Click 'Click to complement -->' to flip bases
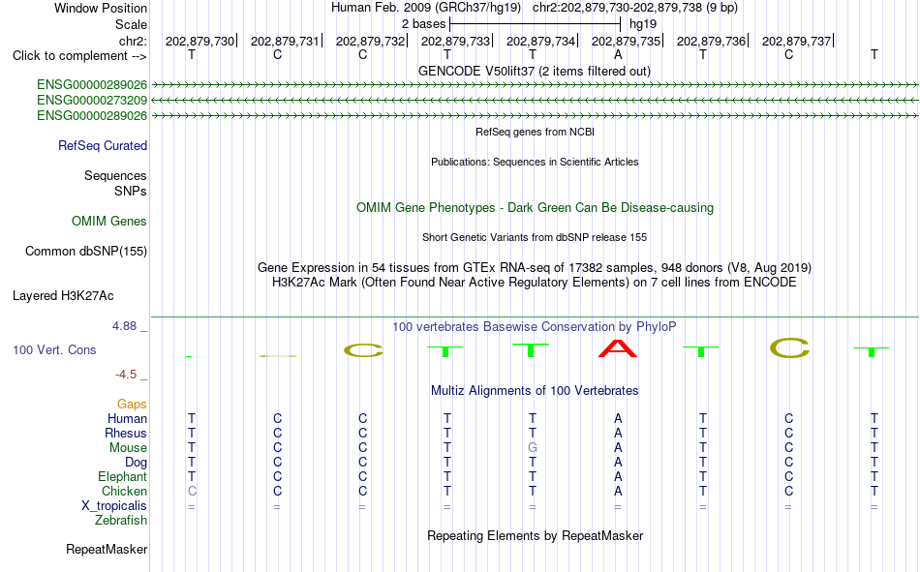The image size is (920, 572). pyautogui.click(x=79, y=56)
